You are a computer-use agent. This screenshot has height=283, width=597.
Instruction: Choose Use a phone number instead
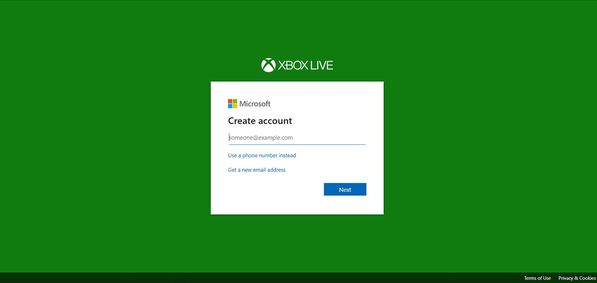pyautogui.click(x=262, y=156)
